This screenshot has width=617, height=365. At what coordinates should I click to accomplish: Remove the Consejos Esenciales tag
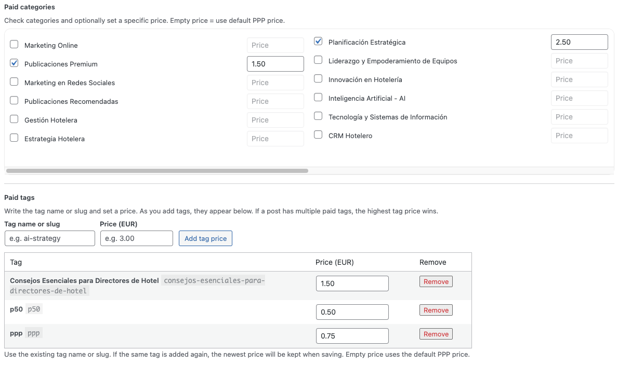coord(436,281)
